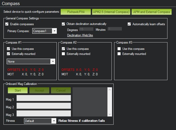Open the Declination WebSite link
This screenshot has height=130, width=176.
coord(80,35)
